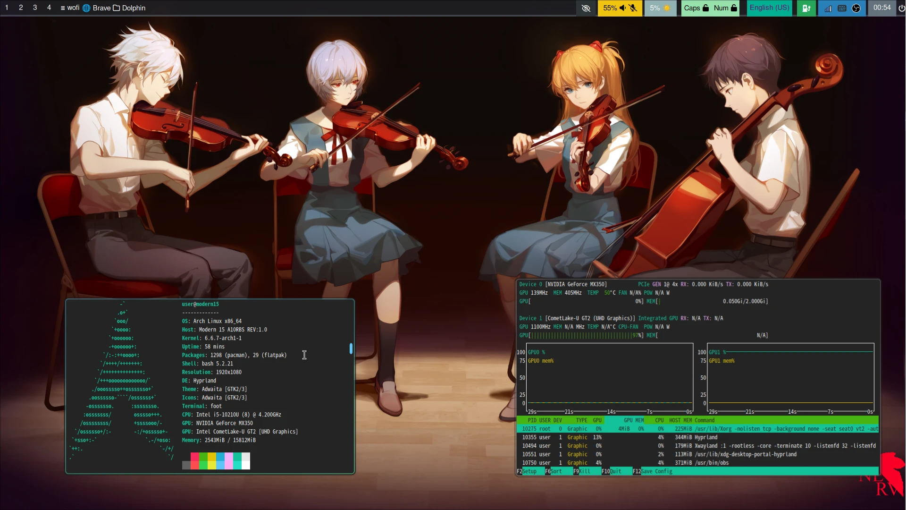This screenshot has width=906, height=510.
Task: Click the Num lock indicator
Action: pyautogui.click(x=725, y=8)
